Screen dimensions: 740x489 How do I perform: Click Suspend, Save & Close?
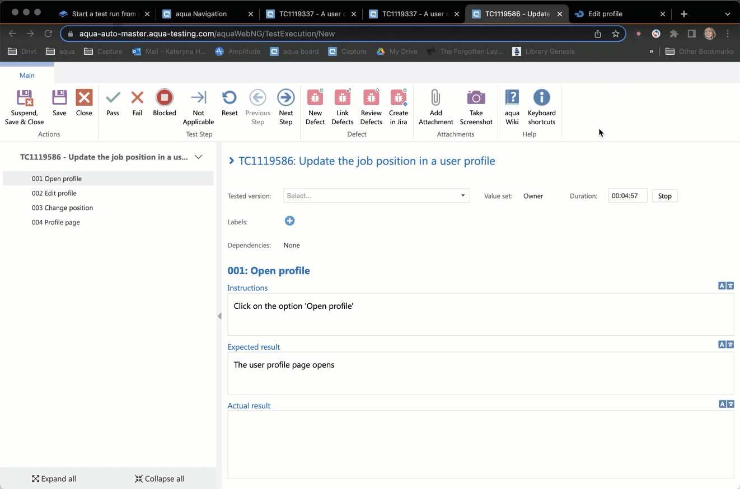tap(25, 98)
